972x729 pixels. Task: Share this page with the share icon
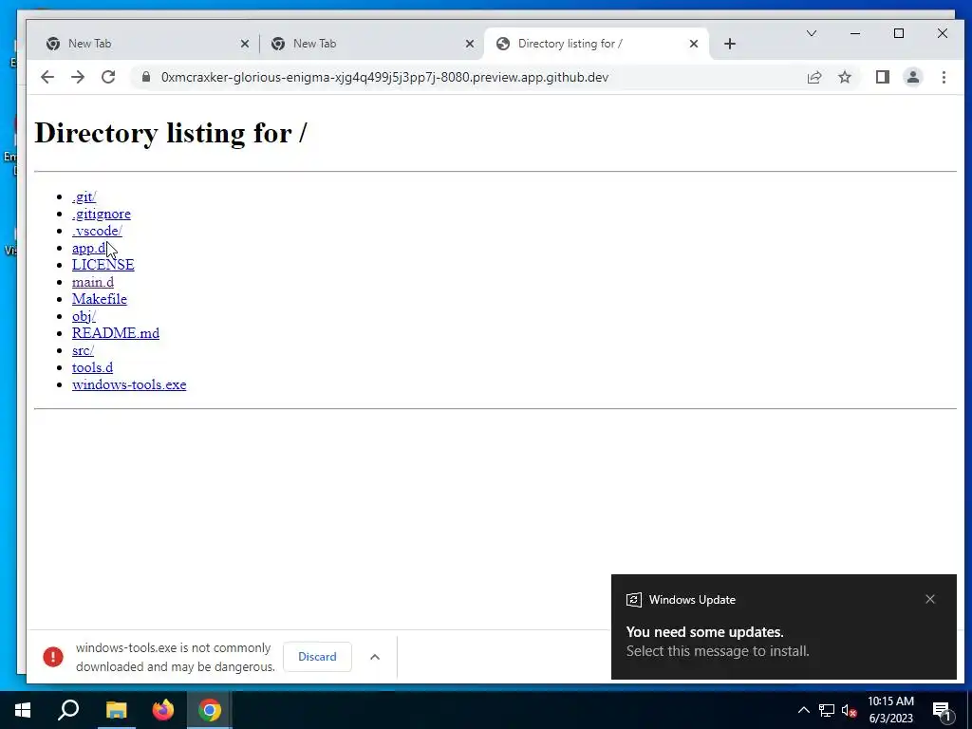[813, 77]
